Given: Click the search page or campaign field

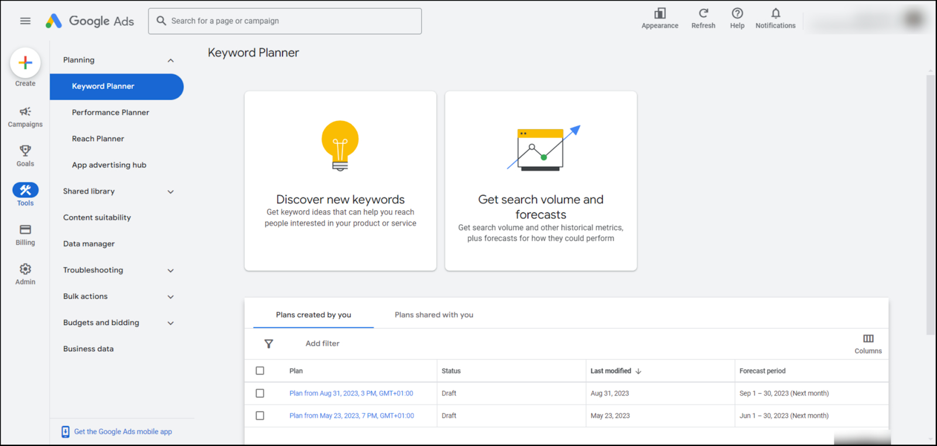Looking at the screenshot, I should 285,21.
